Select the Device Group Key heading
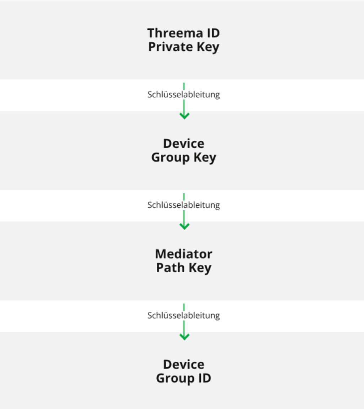 click(x=184, y=151)
